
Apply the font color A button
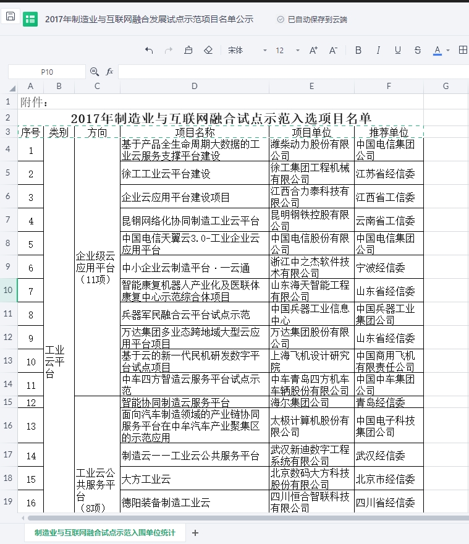pos(437,51)
